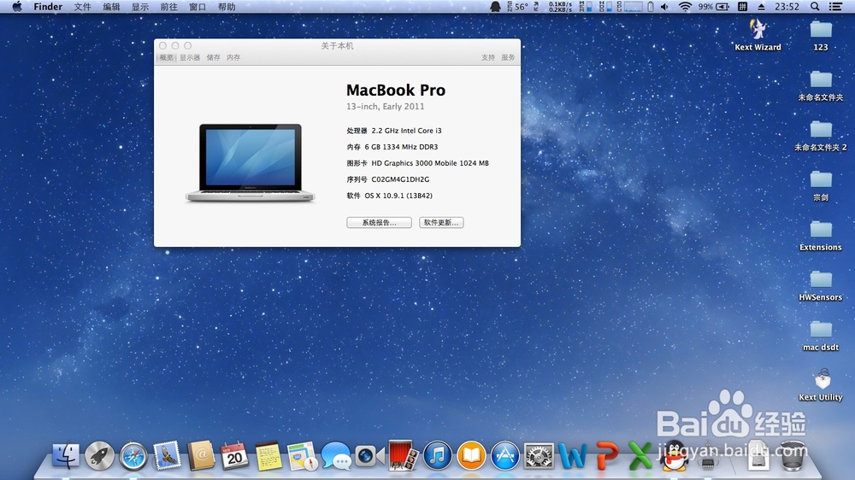Open Finder from the Dock

[x=66, y=455]
